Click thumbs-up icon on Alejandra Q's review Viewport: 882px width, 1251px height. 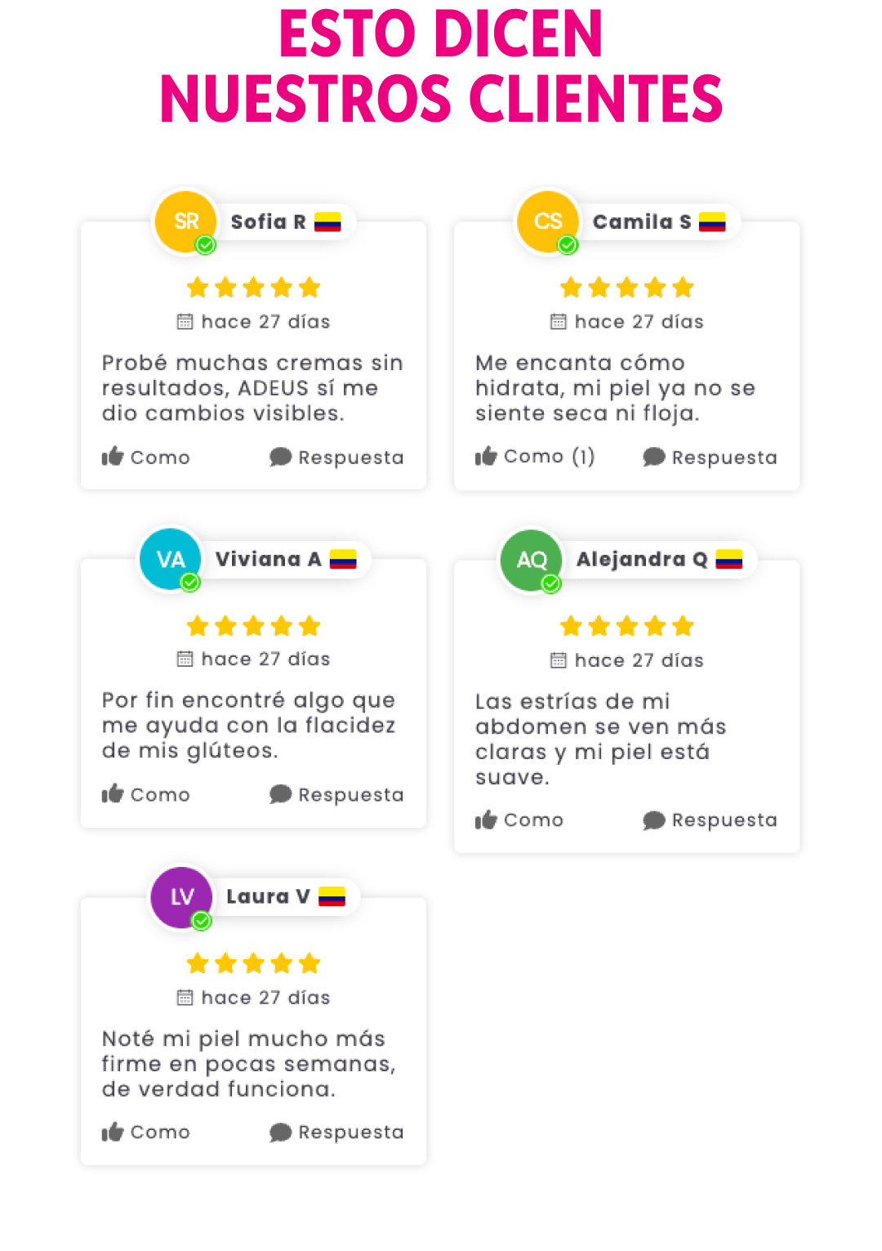coord(486,819)
